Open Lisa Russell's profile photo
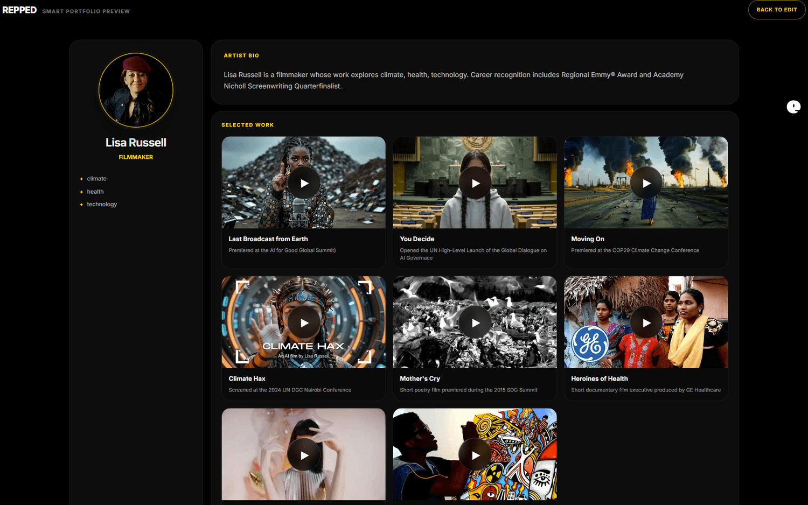 pyautogui.click(x=136, y=90)
